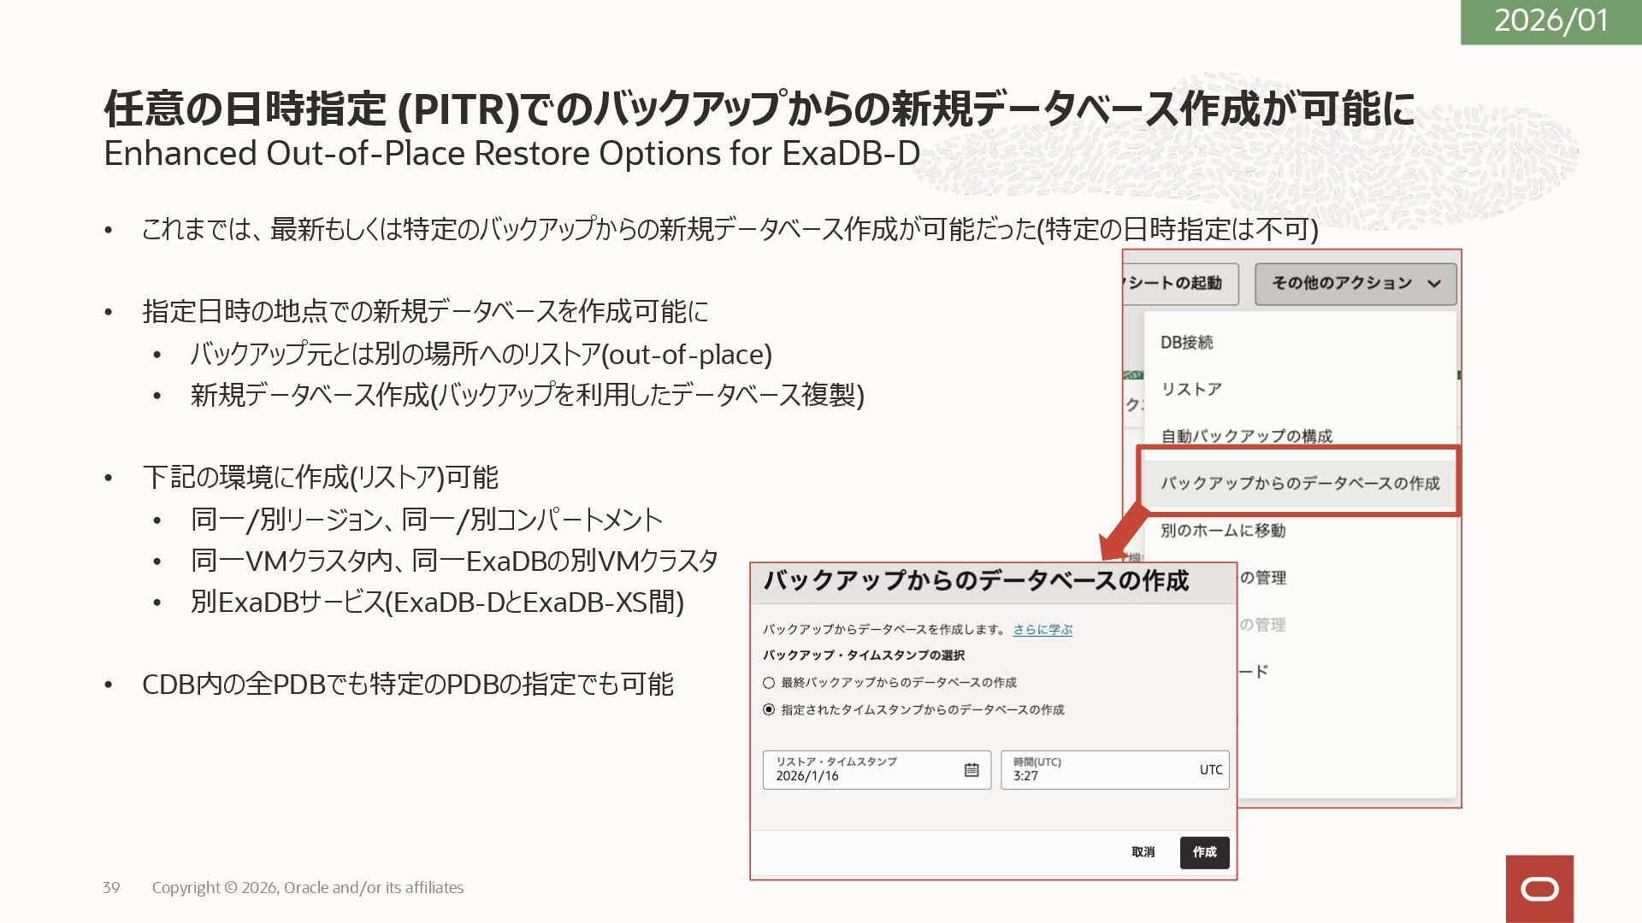Image resolution: width=1642 pixels, height=923 pixels.
Task: Click the partially visible シートの起動 button
Action: click(x=1178, y=284)
